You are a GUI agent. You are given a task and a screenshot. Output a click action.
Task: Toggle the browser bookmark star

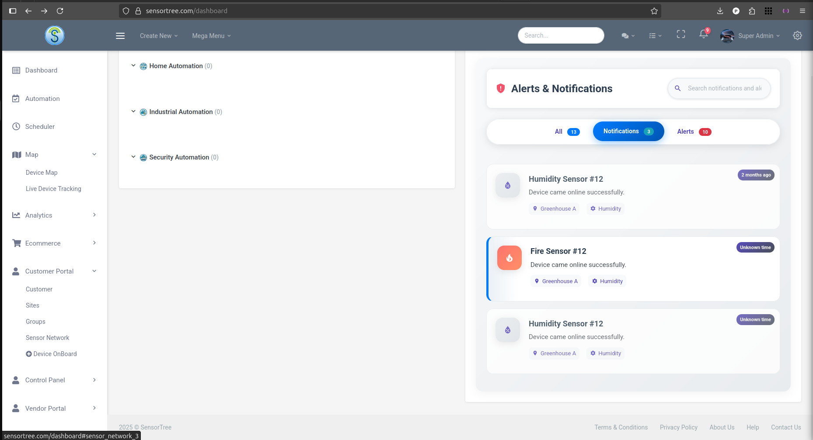(x=654, y=11)
